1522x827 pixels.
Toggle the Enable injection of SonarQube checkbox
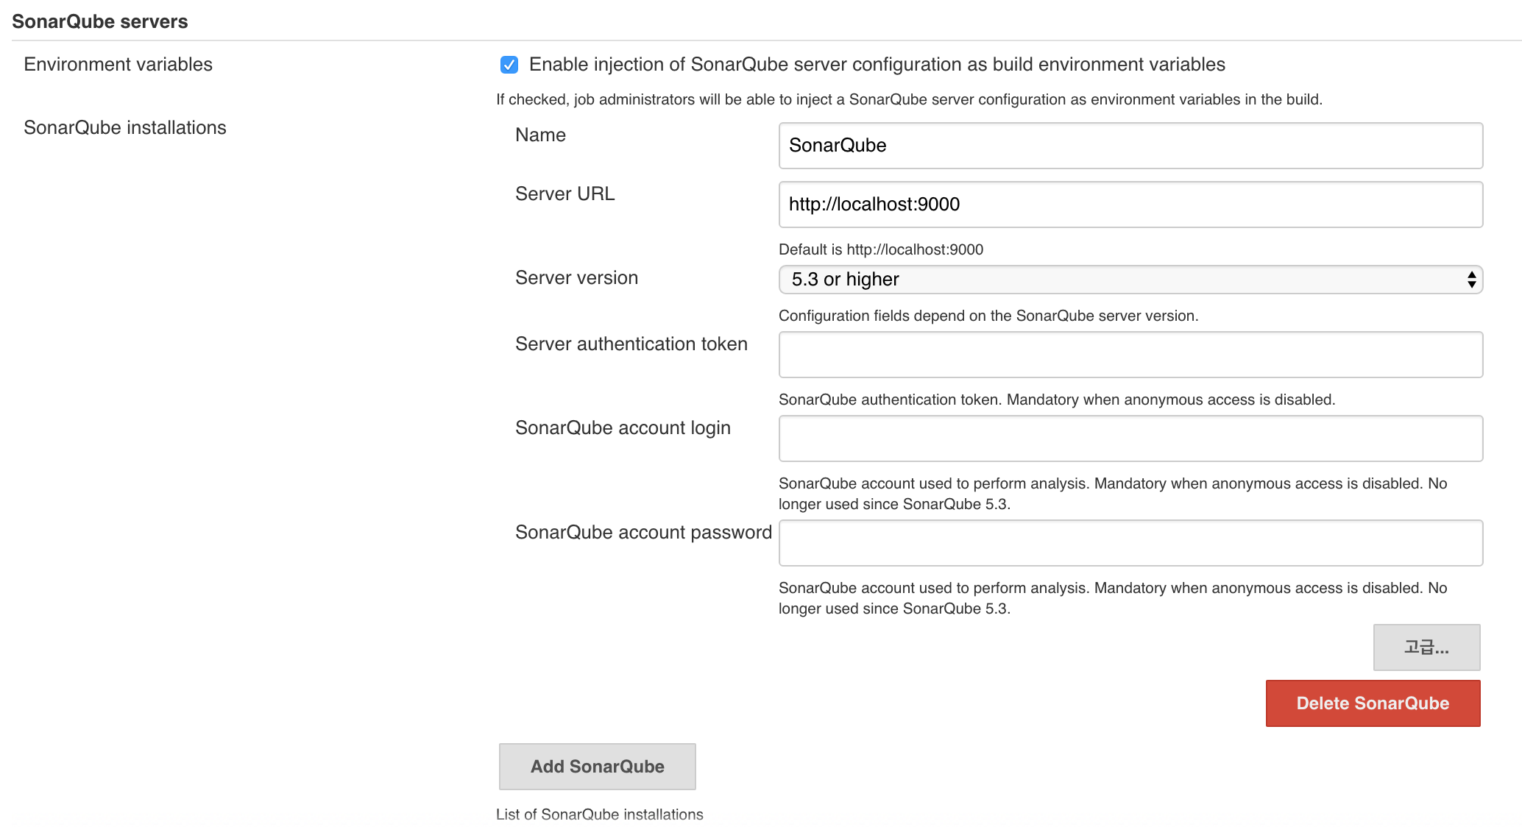point(509,65)
